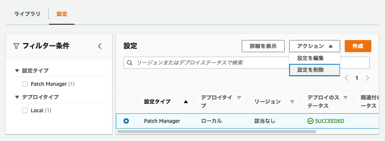Focus the region or deploy status search field
Screen dimensions: 385x141
(247, 63)
